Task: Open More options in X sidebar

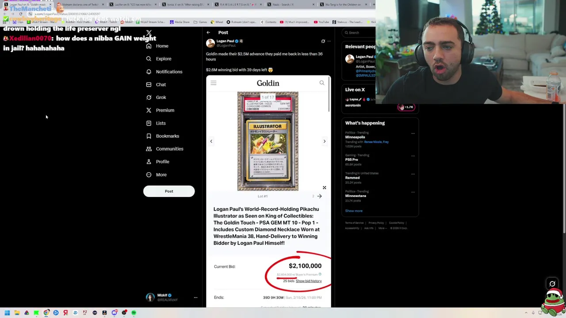Action: (x=156, y=174)
